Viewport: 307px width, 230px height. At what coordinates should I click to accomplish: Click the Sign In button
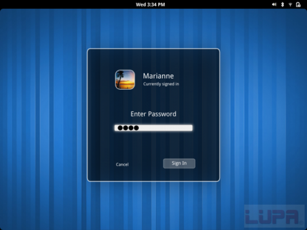179,163
